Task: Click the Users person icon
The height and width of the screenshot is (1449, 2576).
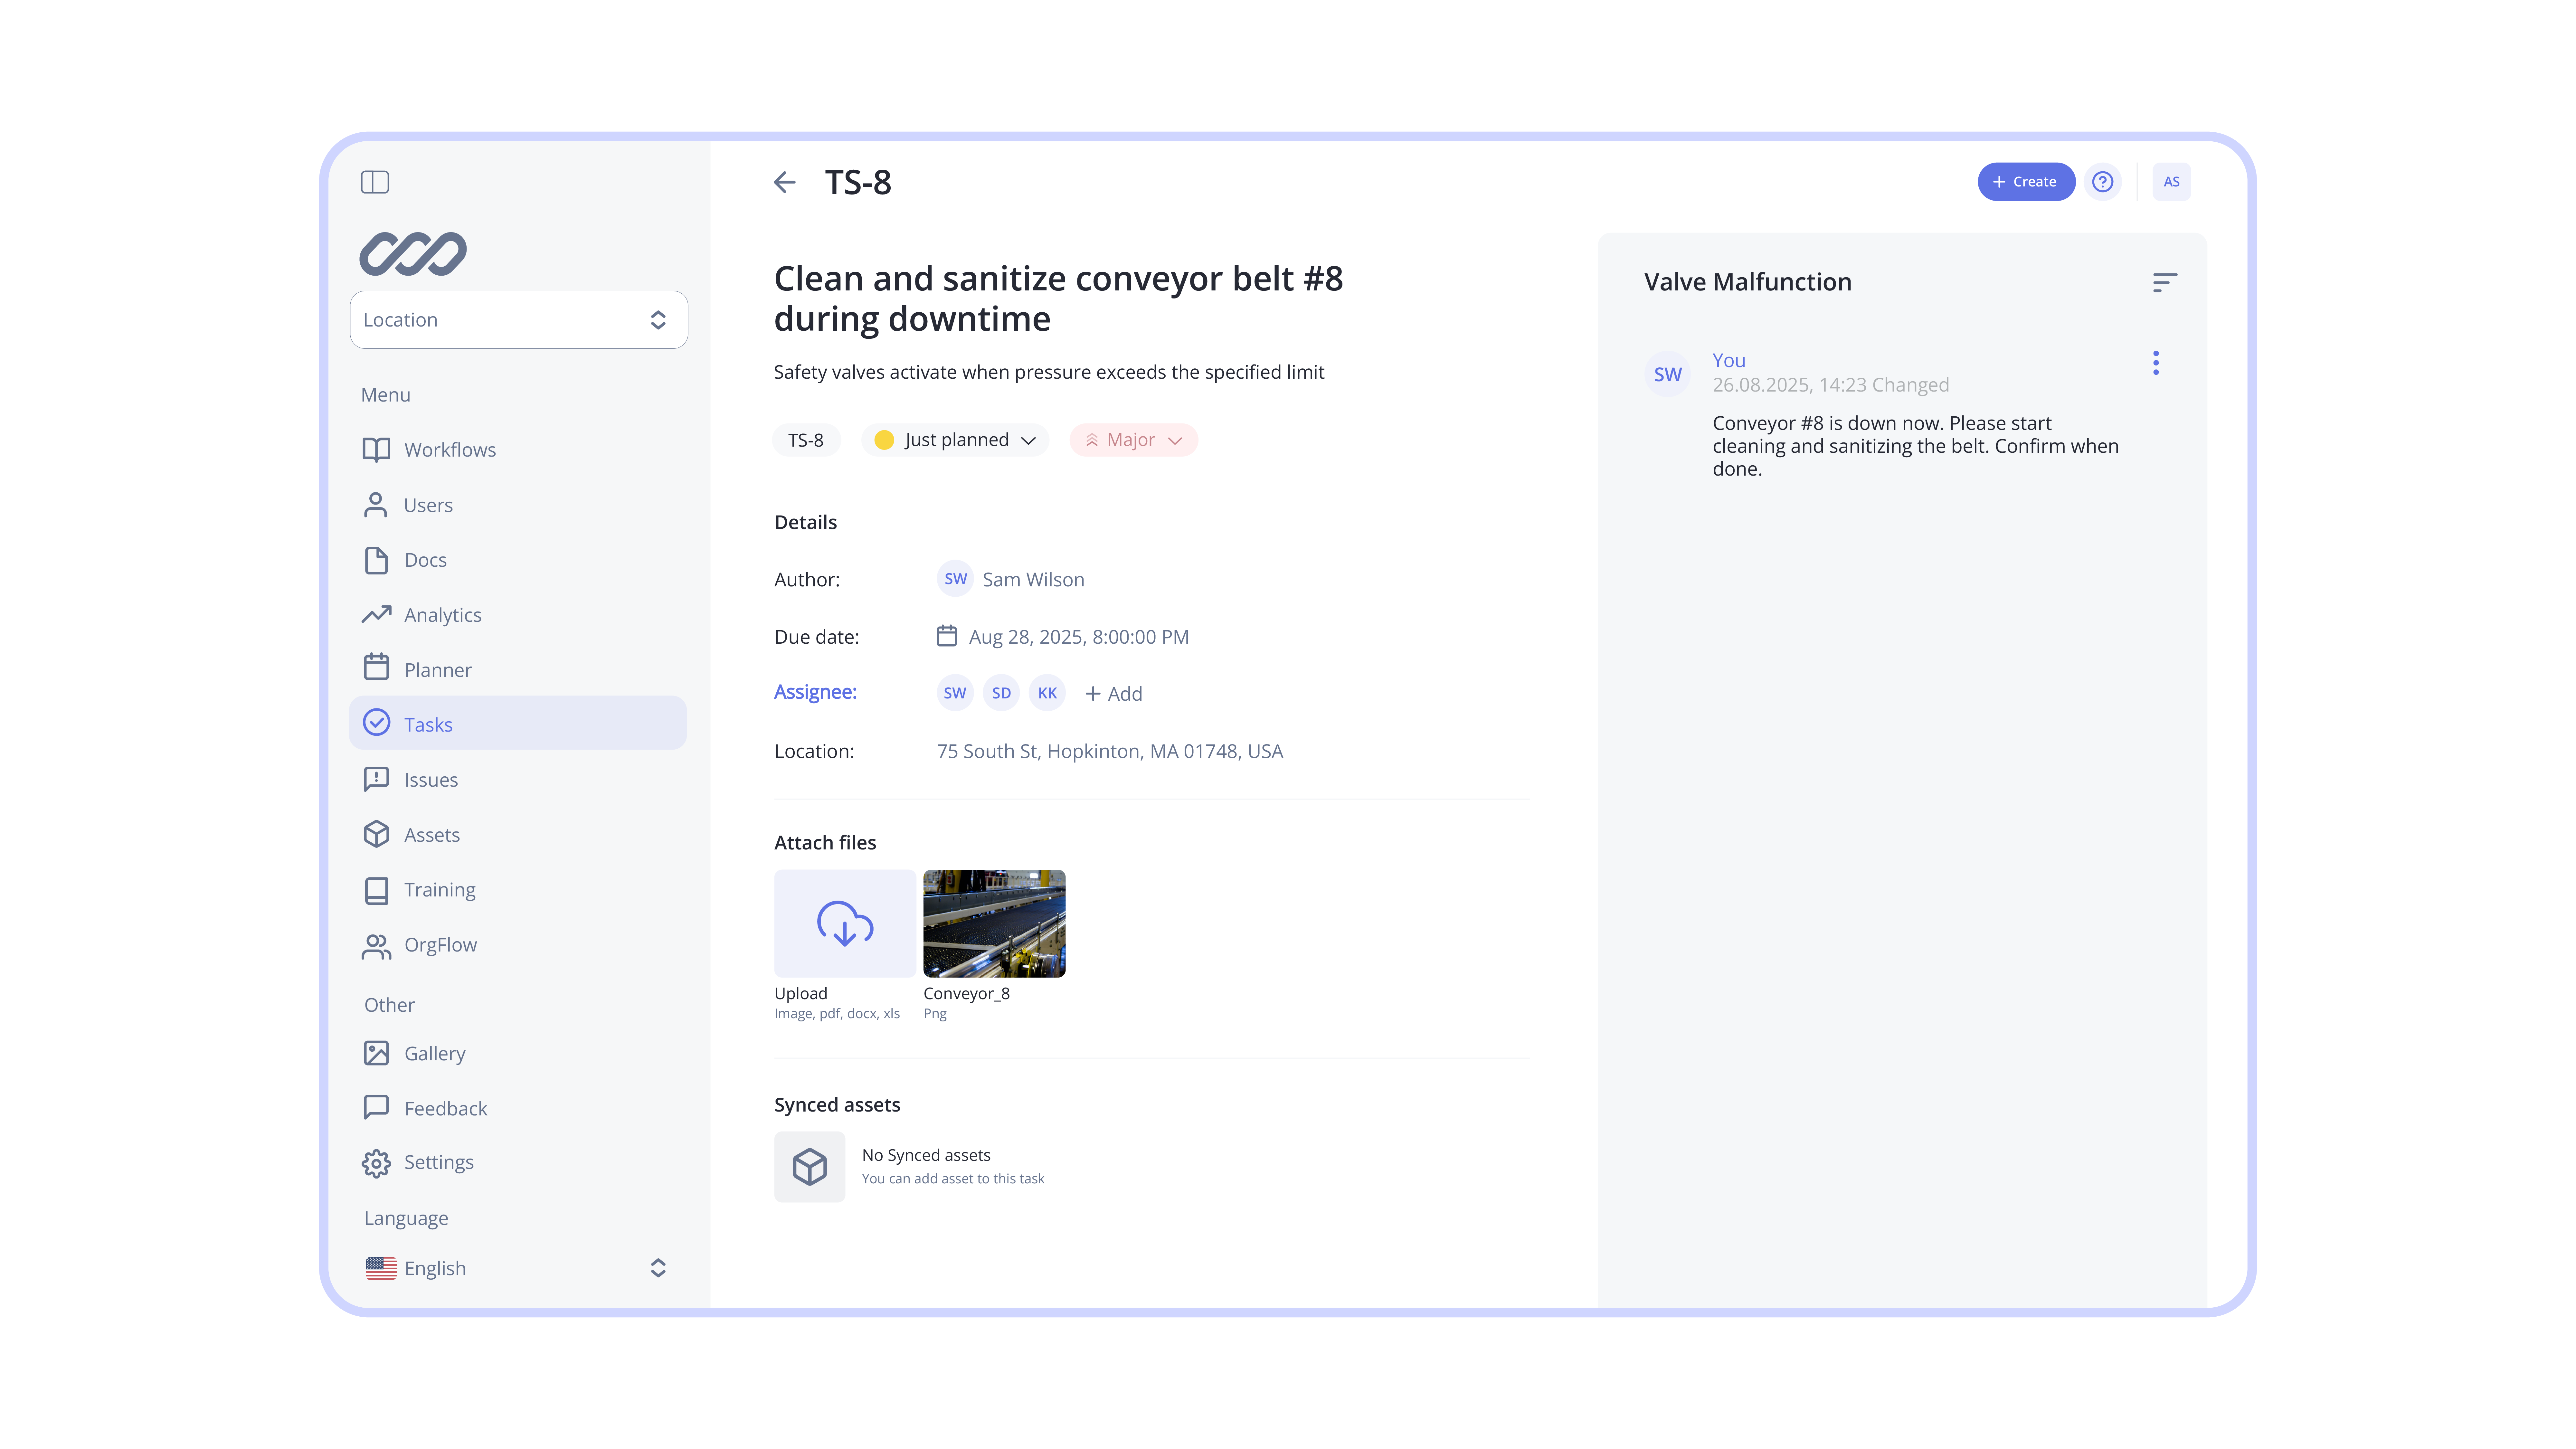Action: tap(376, 505)
